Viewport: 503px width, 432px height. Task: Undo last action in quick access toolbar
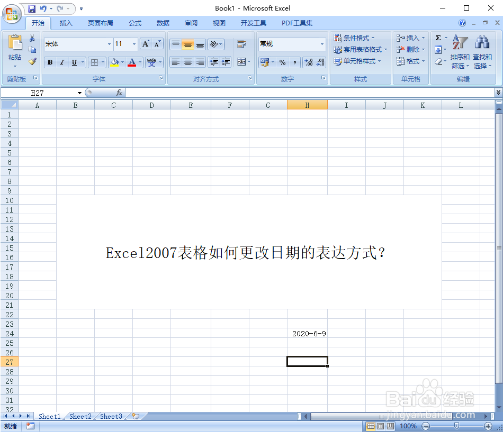43,8
